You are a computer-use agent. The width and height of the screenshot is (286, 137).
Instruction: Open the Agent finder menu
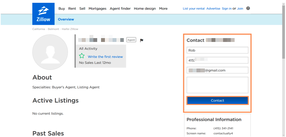coord(120,9)
